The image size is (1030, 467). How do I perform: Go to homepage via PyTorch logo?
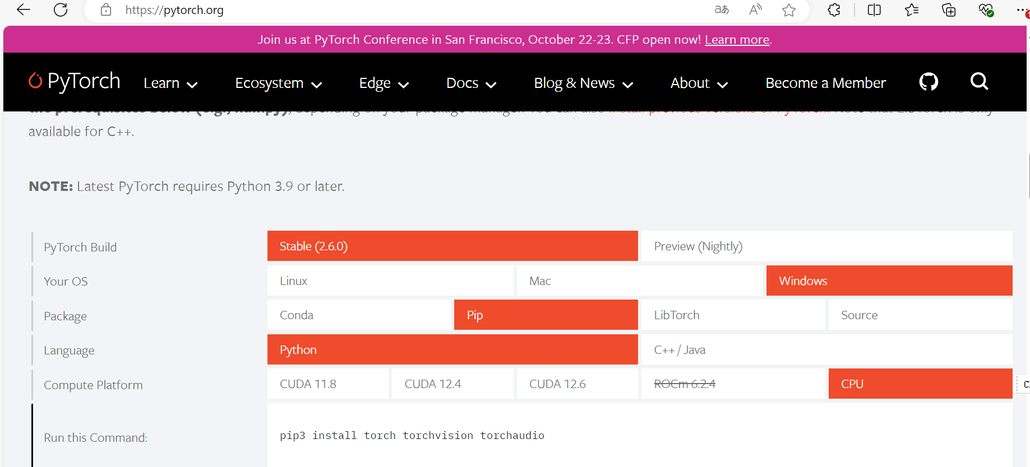tap(75, 82)
